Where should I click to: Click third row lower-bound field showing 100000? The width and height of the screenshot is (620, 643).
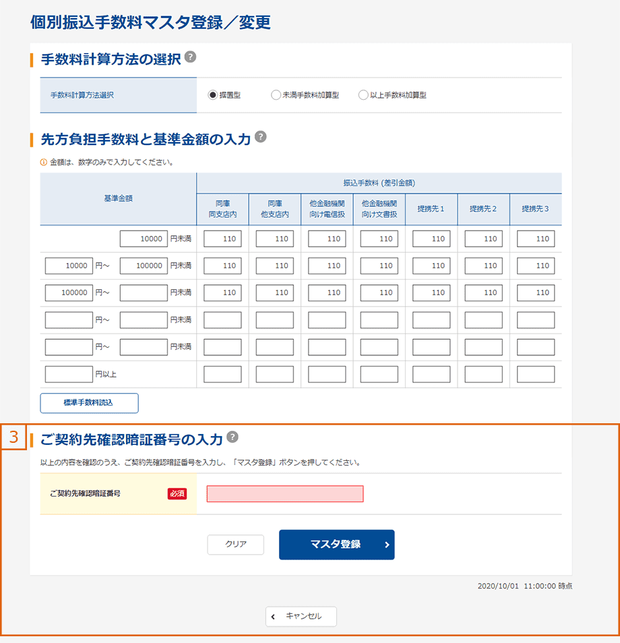pyautogui.click(x=69, y=293)
